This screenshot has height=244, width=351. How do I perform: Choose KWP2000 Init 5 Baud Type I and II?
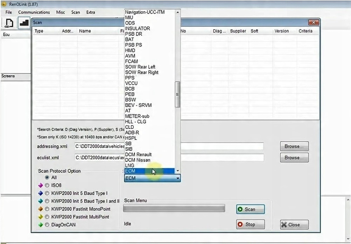[x=47, y=201]
